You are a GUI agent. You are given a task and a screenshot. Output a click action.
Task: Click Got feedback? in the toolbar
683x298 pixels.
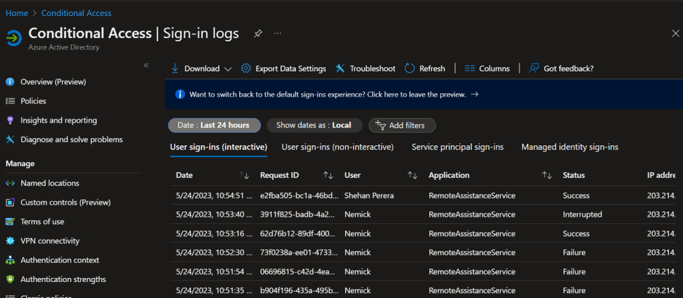click(561, 69)
